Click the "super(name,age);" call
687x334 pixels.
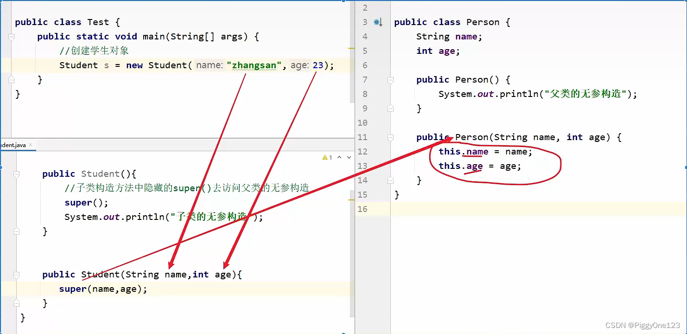[x=103, y=289]
